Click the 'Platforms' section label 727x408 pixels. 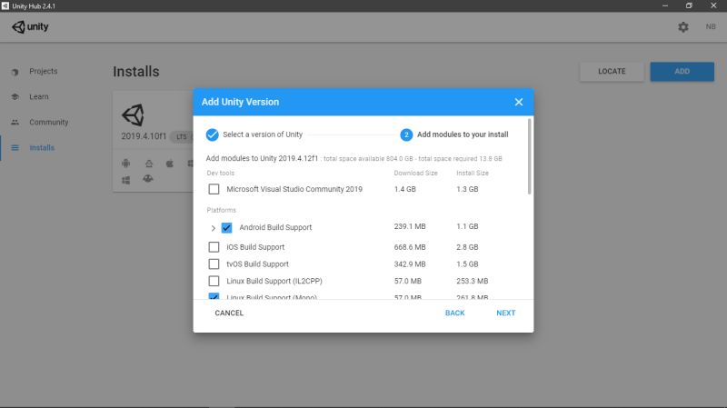tap(221, 210)
